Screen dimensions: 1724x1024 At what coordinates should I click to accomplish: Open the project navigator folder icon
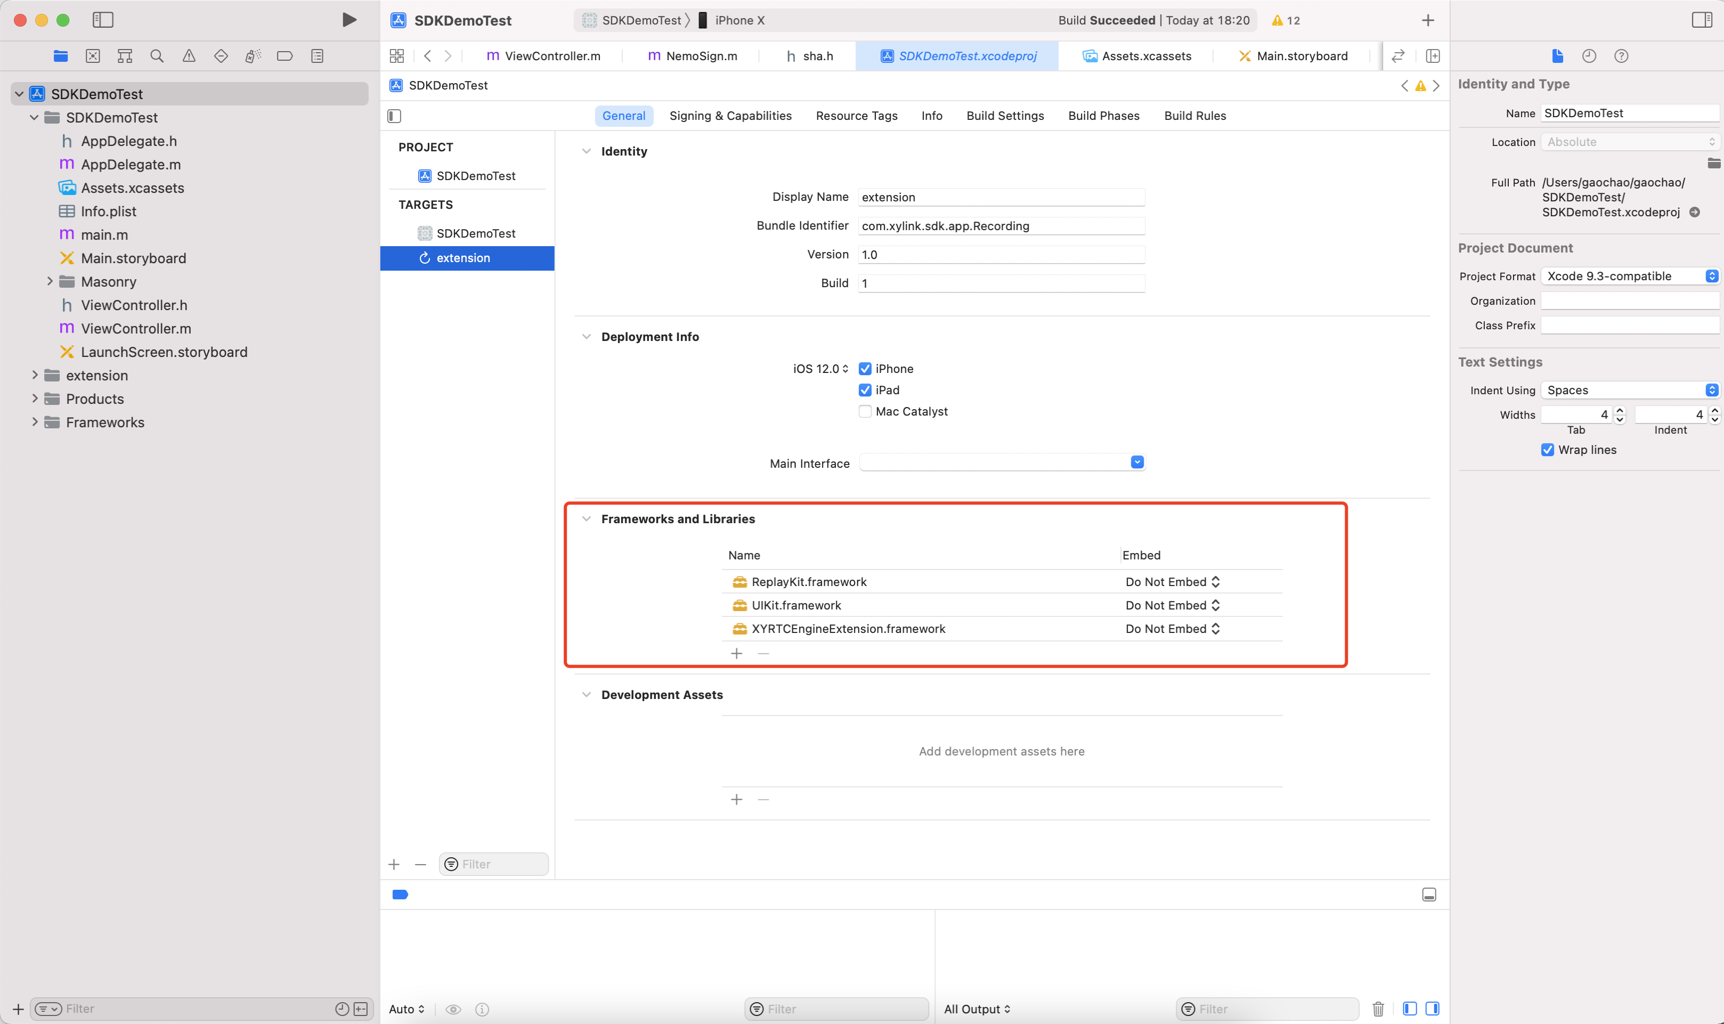tap(61, 56)
